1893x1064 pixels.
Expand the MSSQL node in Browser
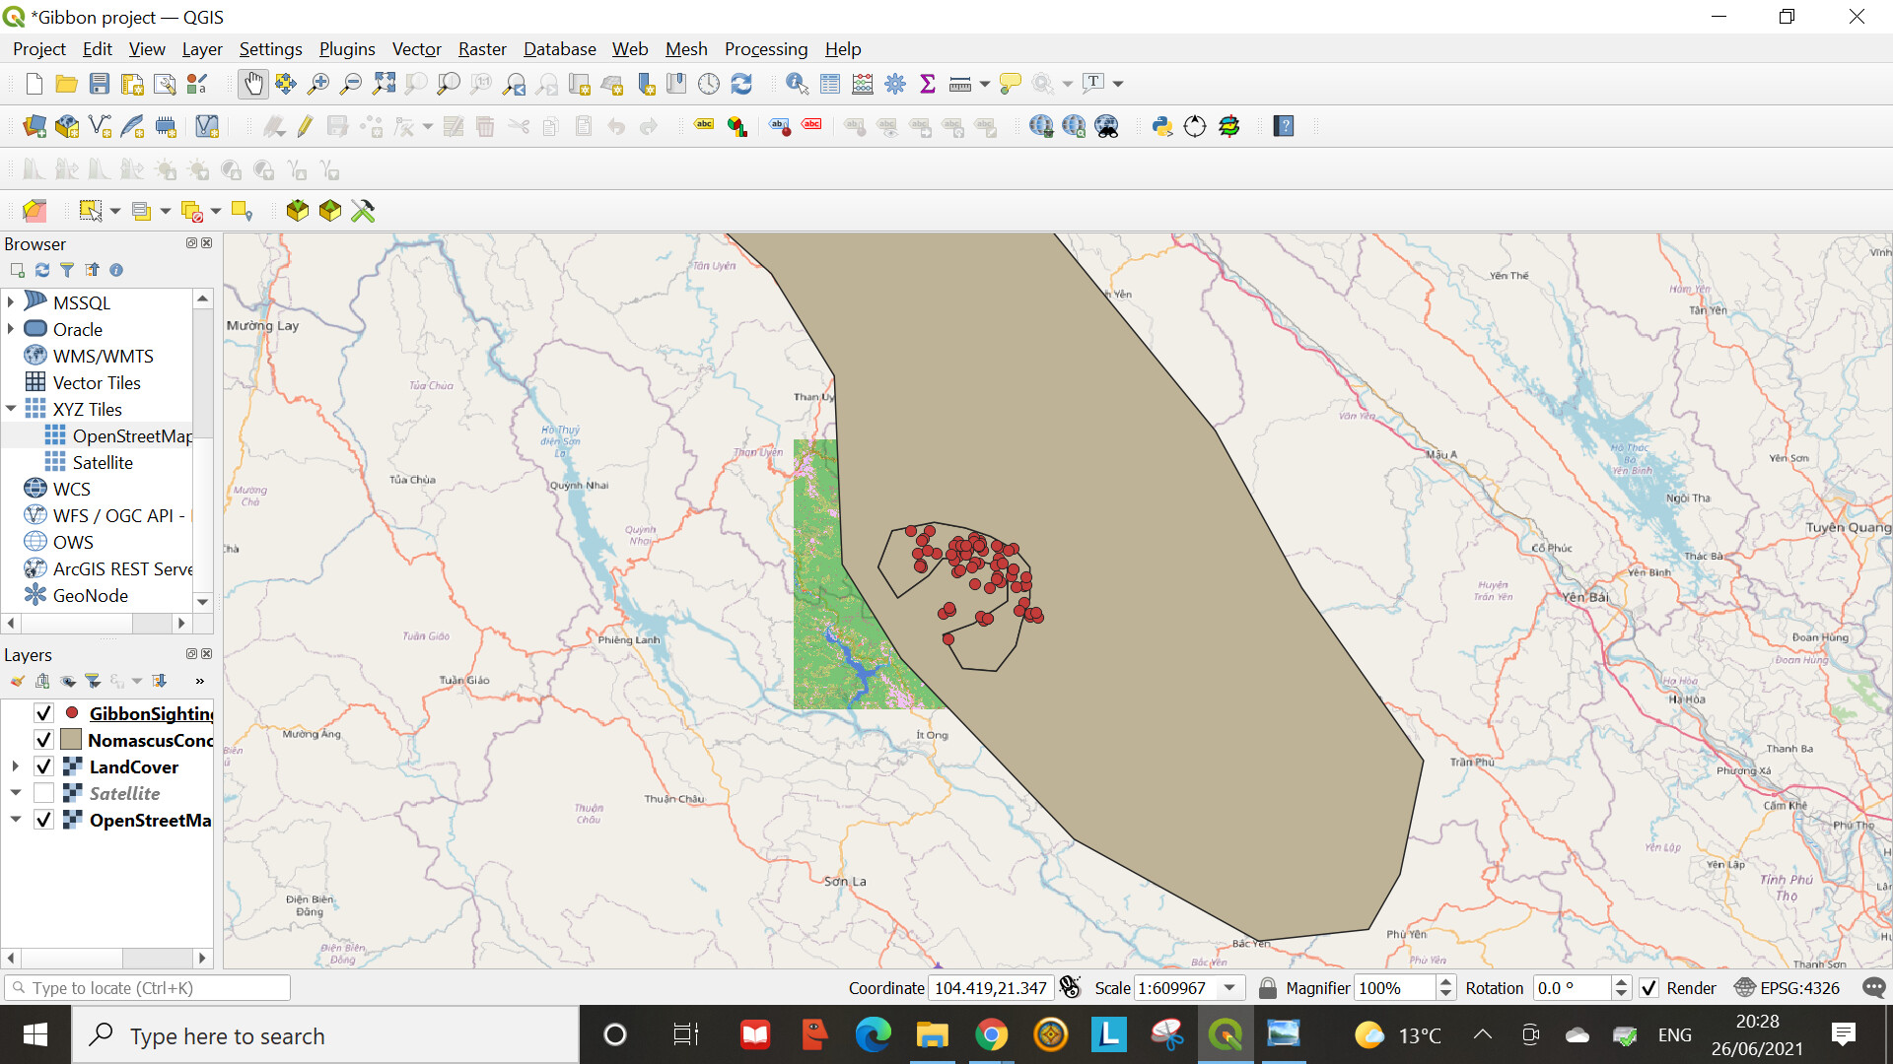(11, 302)
